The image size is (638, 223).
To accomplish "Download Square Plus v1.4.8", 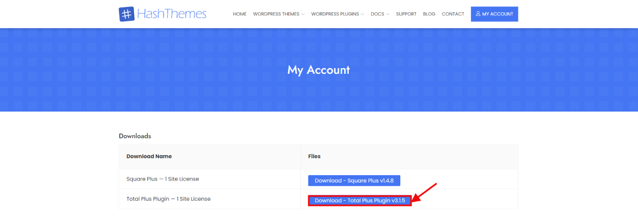I will (354, 181).
